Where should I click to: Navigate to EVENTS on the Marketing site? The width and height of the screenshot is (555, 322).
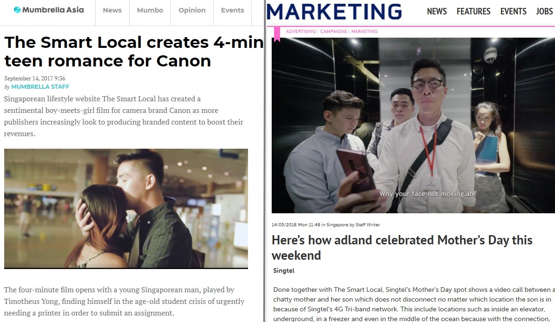(513, 11)
